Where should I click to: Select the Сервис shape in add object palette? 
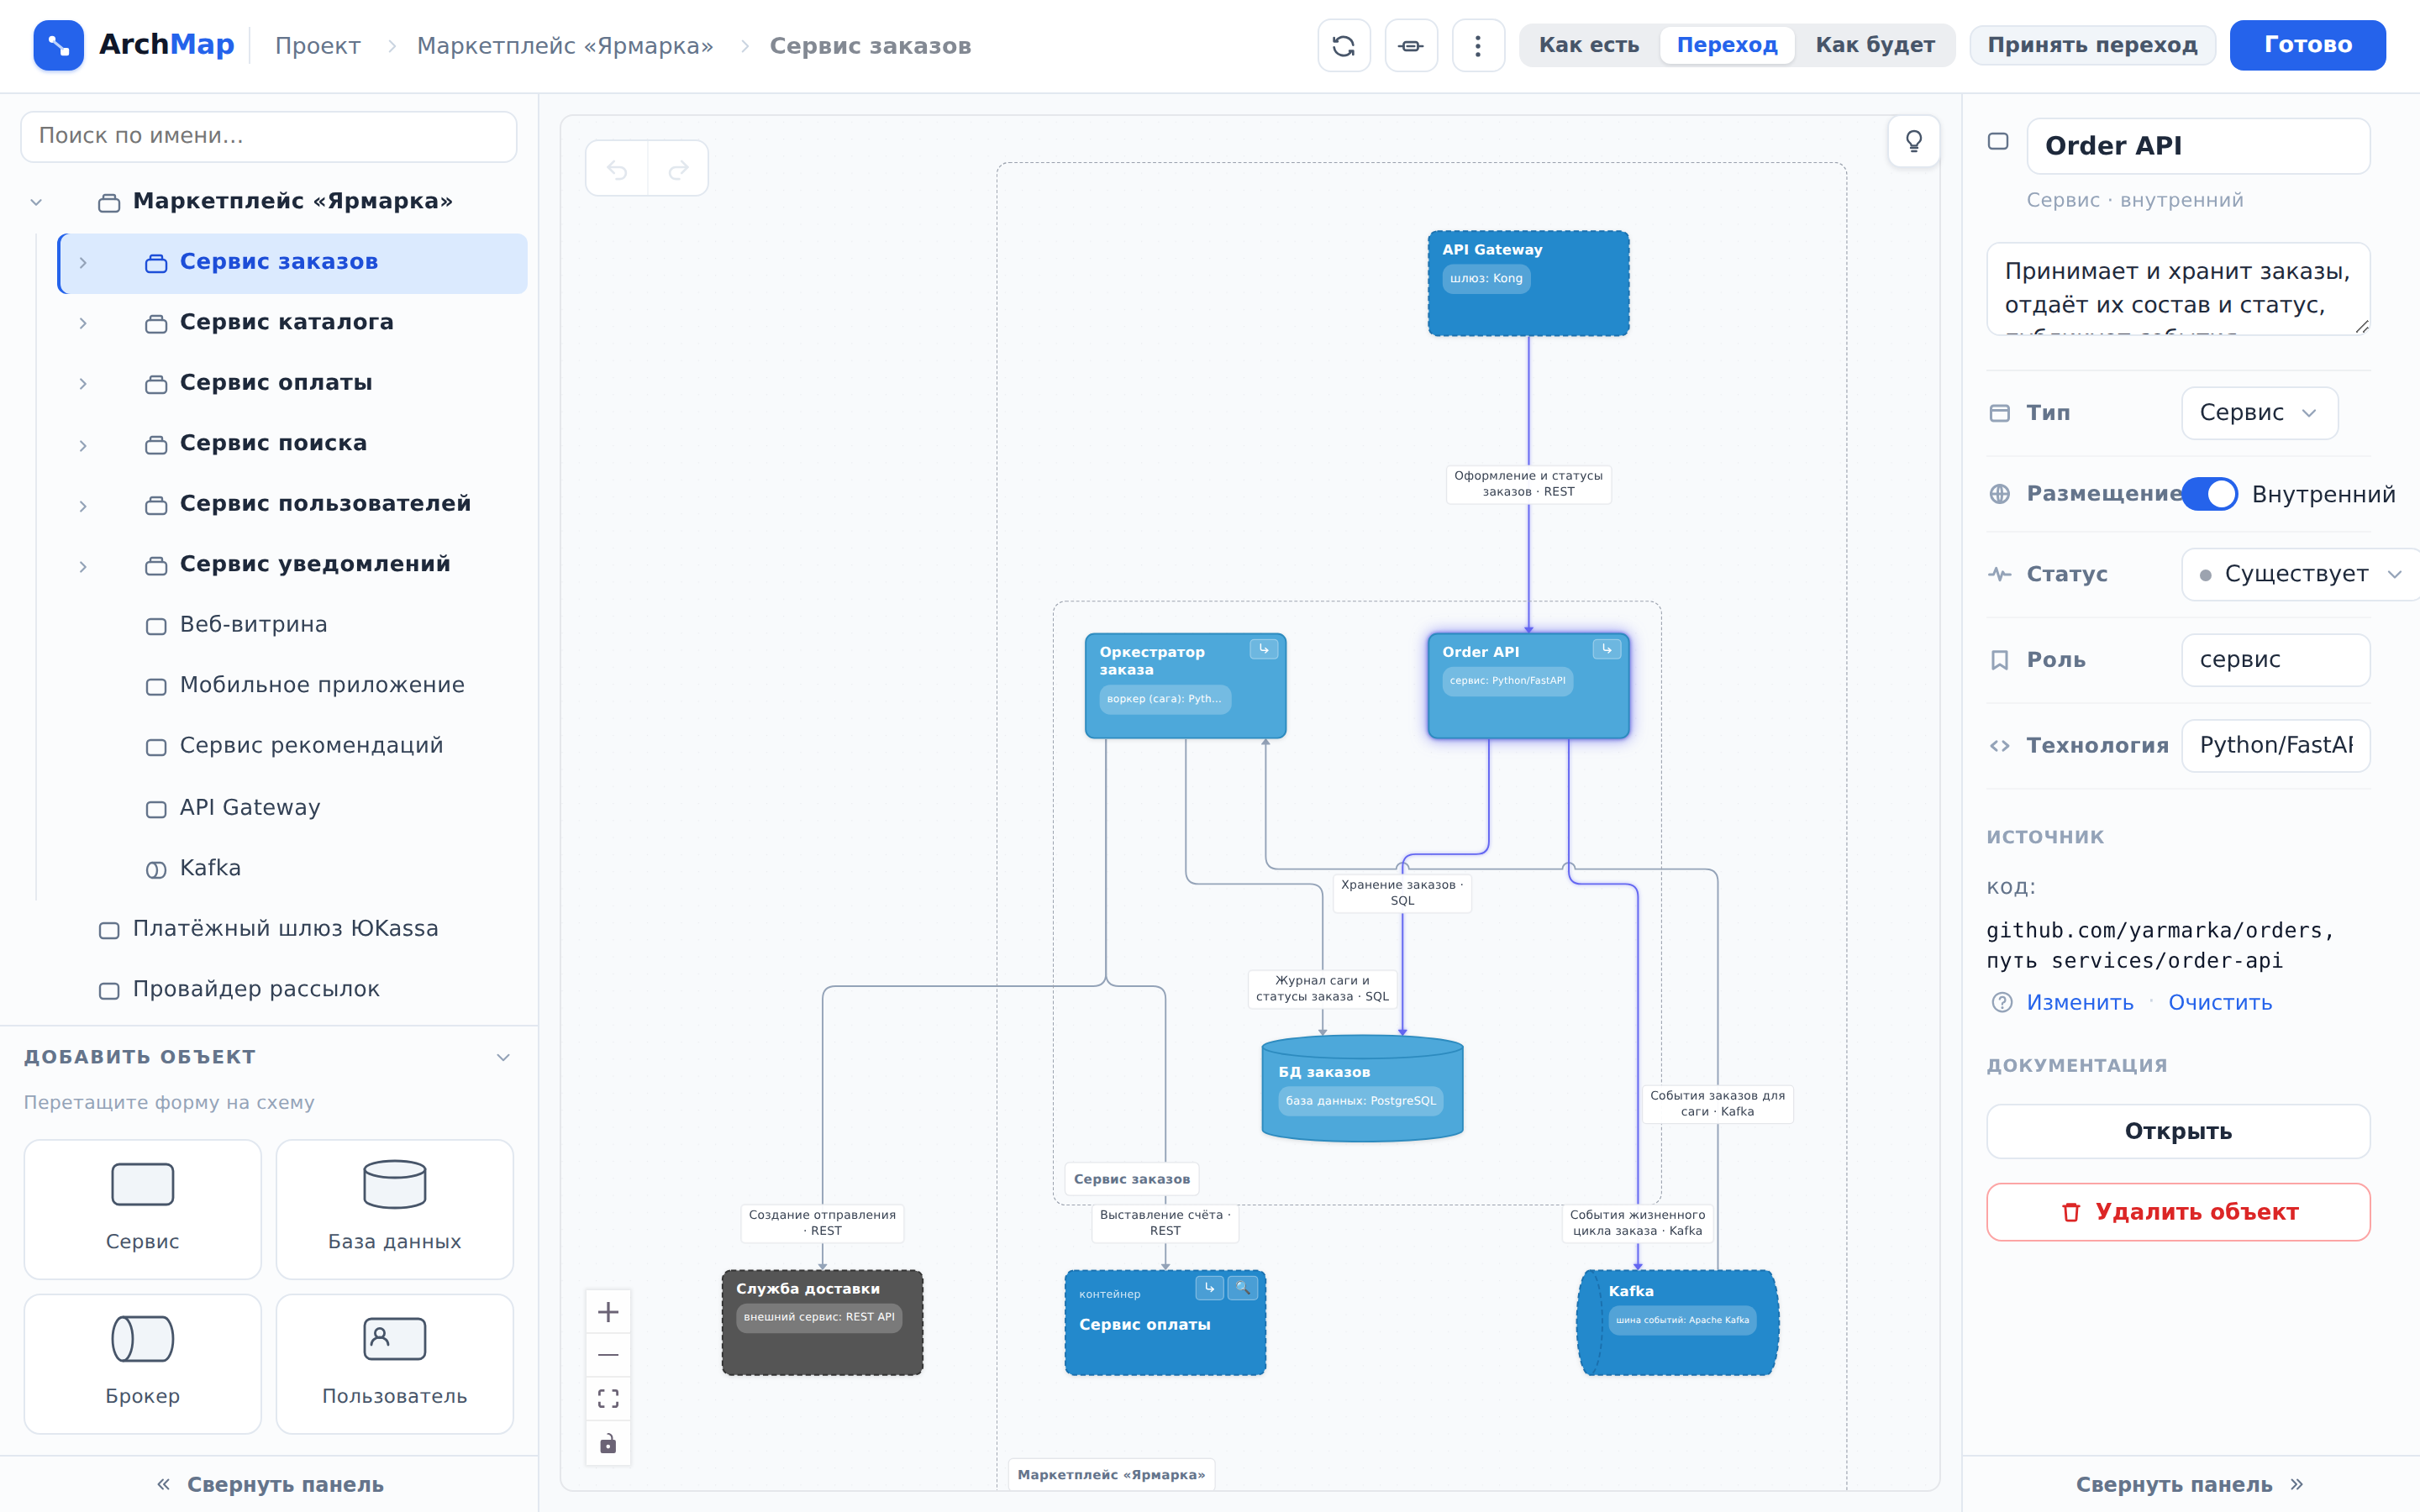click(x=142, y=1208)
